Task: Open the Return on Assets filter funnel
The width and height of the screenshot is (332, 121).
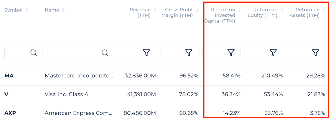Action: tap(316, 53)
